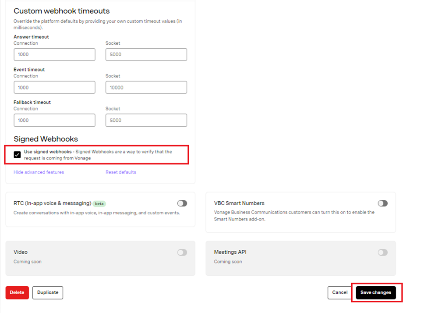Click the red Delete button

[17, 292]
